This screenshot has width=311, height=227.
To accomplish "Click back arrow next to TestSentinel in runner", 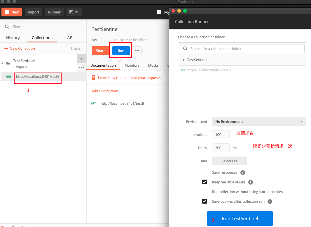I will coord(184,60).
